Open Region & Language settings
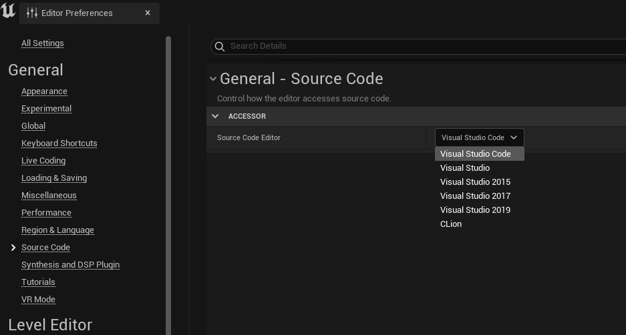Image resolution: width=626 pixels, height=335 pixels. pyautogui.click(x=57, y=230)
